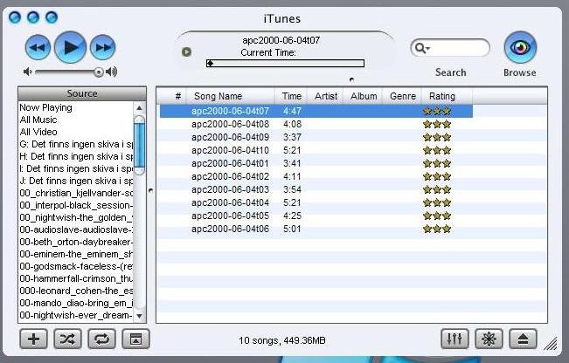Select song apc2000-06-04t08
The width and height of the screenshot is (569, 363).
pyautogui.click(x=316, y=124)
